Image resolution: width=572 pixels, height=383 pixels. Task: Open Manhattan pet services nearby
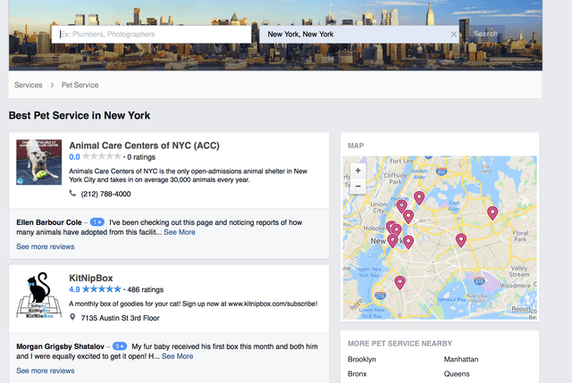coord(461,359)
